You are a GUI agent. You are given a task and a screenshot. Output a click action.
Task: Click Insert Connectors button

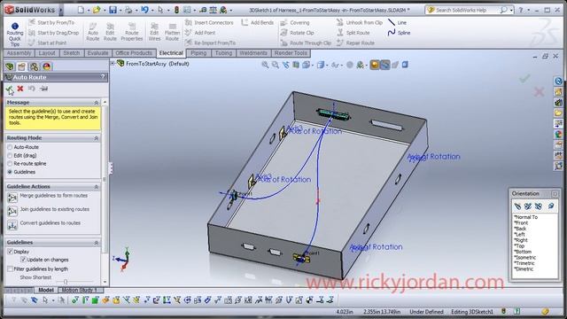coord(209,22)
